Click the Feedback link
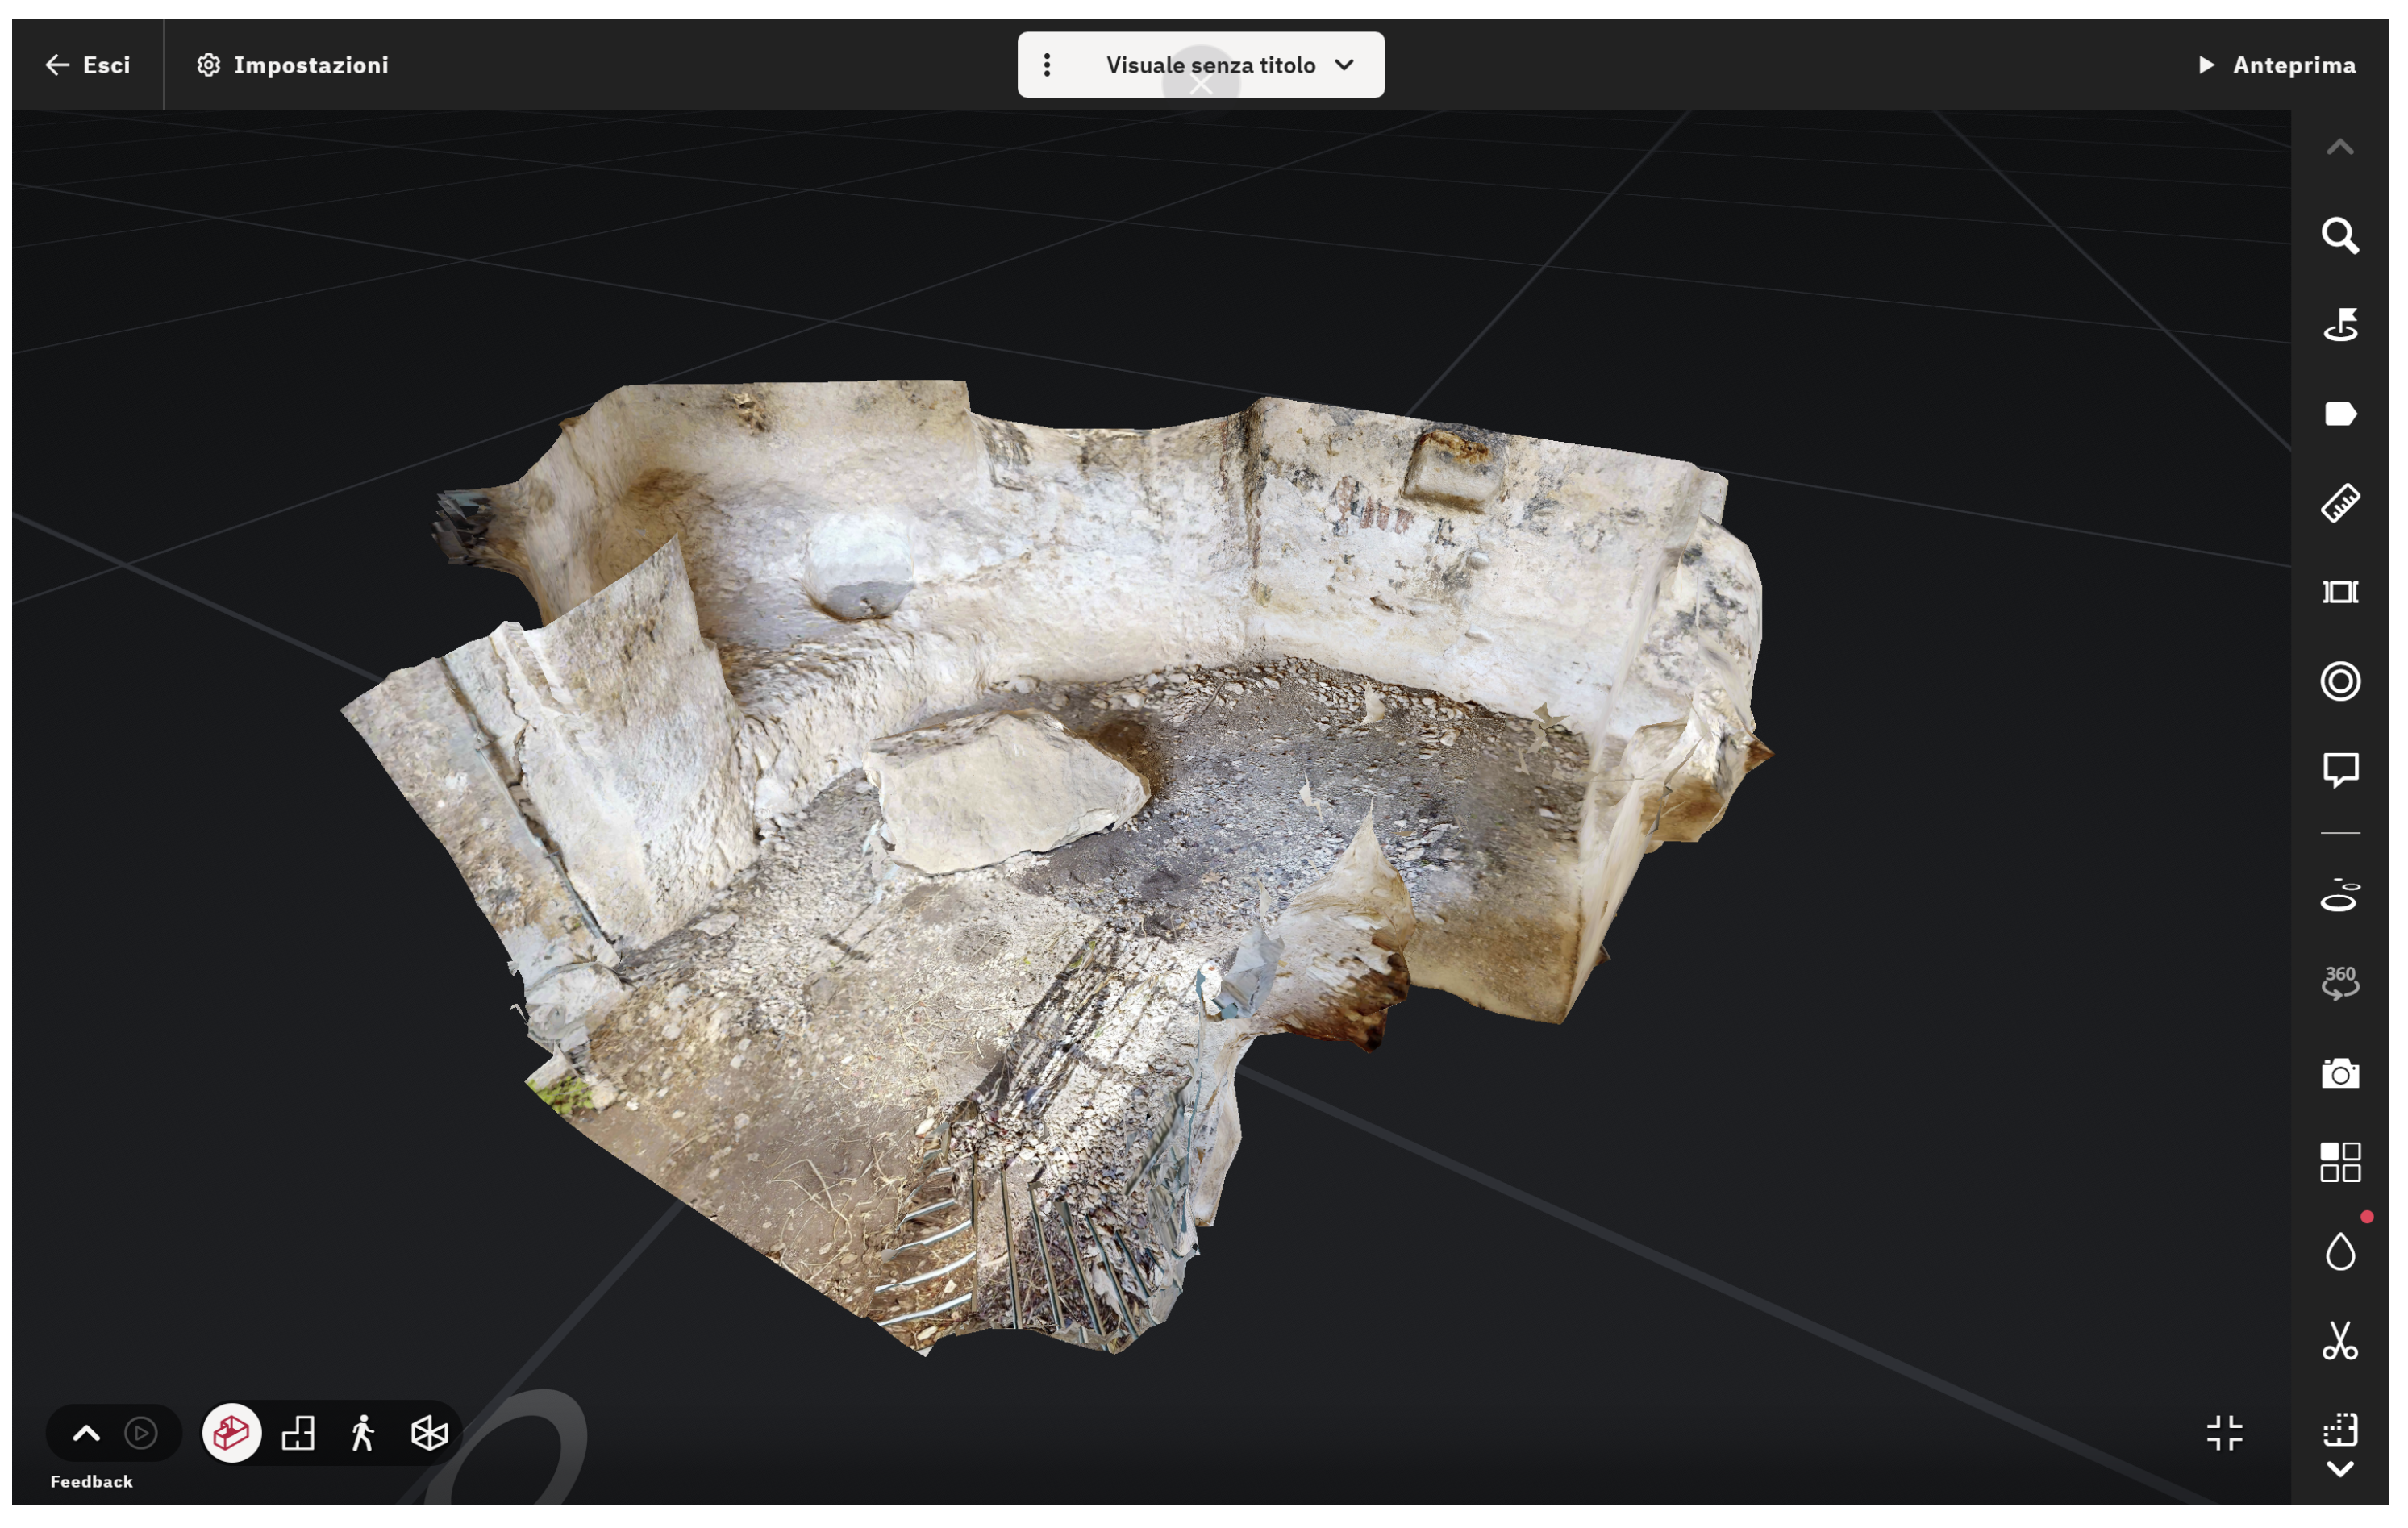 point(91,1481)
